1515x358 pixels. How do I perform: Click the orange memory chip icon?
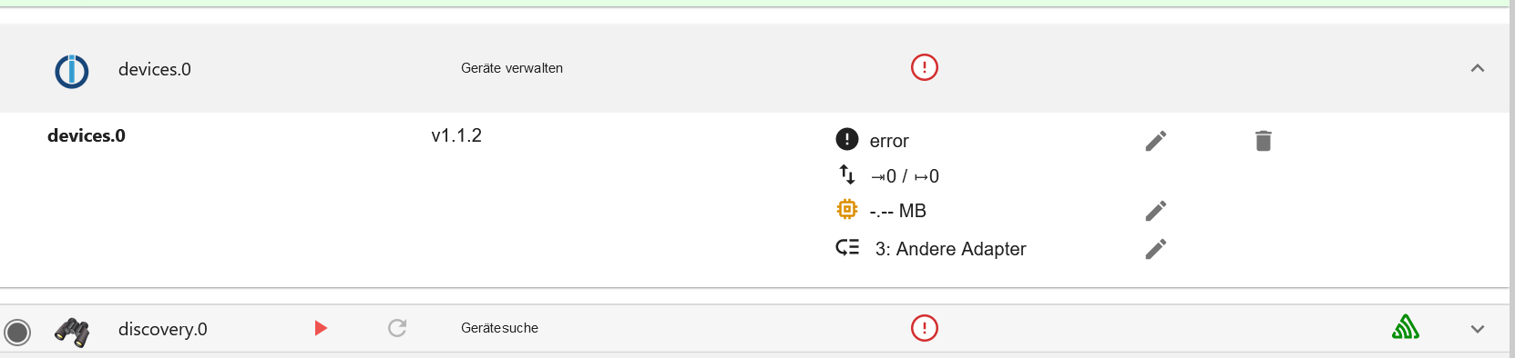click(x=847, y=210)
